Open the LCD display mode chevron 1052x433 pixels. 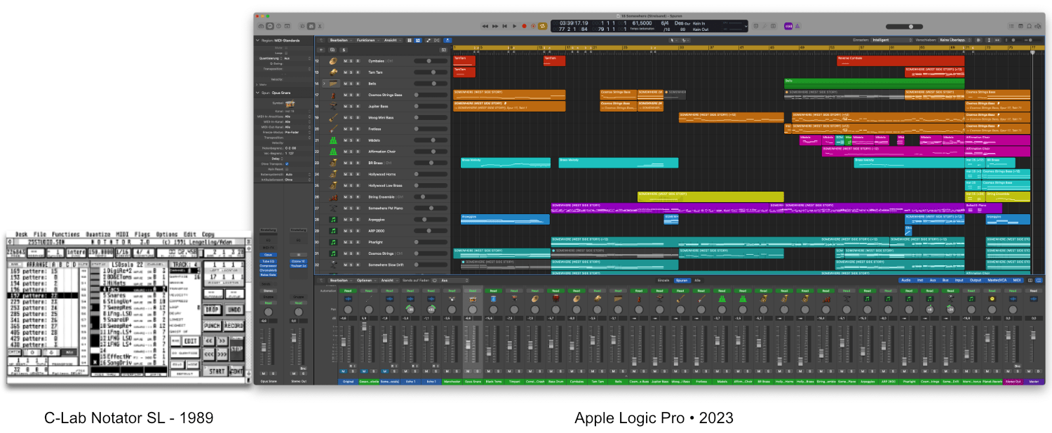[746, 26]
